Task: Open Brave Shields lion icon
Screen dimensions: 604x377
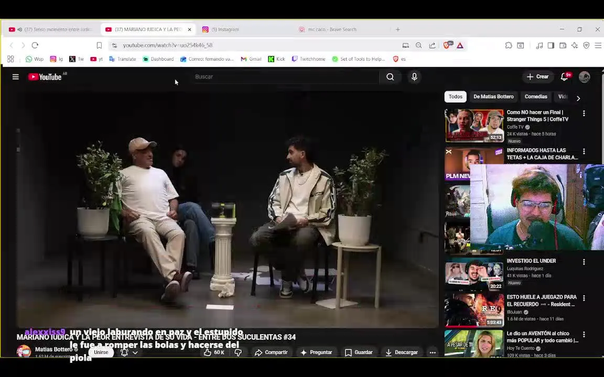Action: pos(447,46)
